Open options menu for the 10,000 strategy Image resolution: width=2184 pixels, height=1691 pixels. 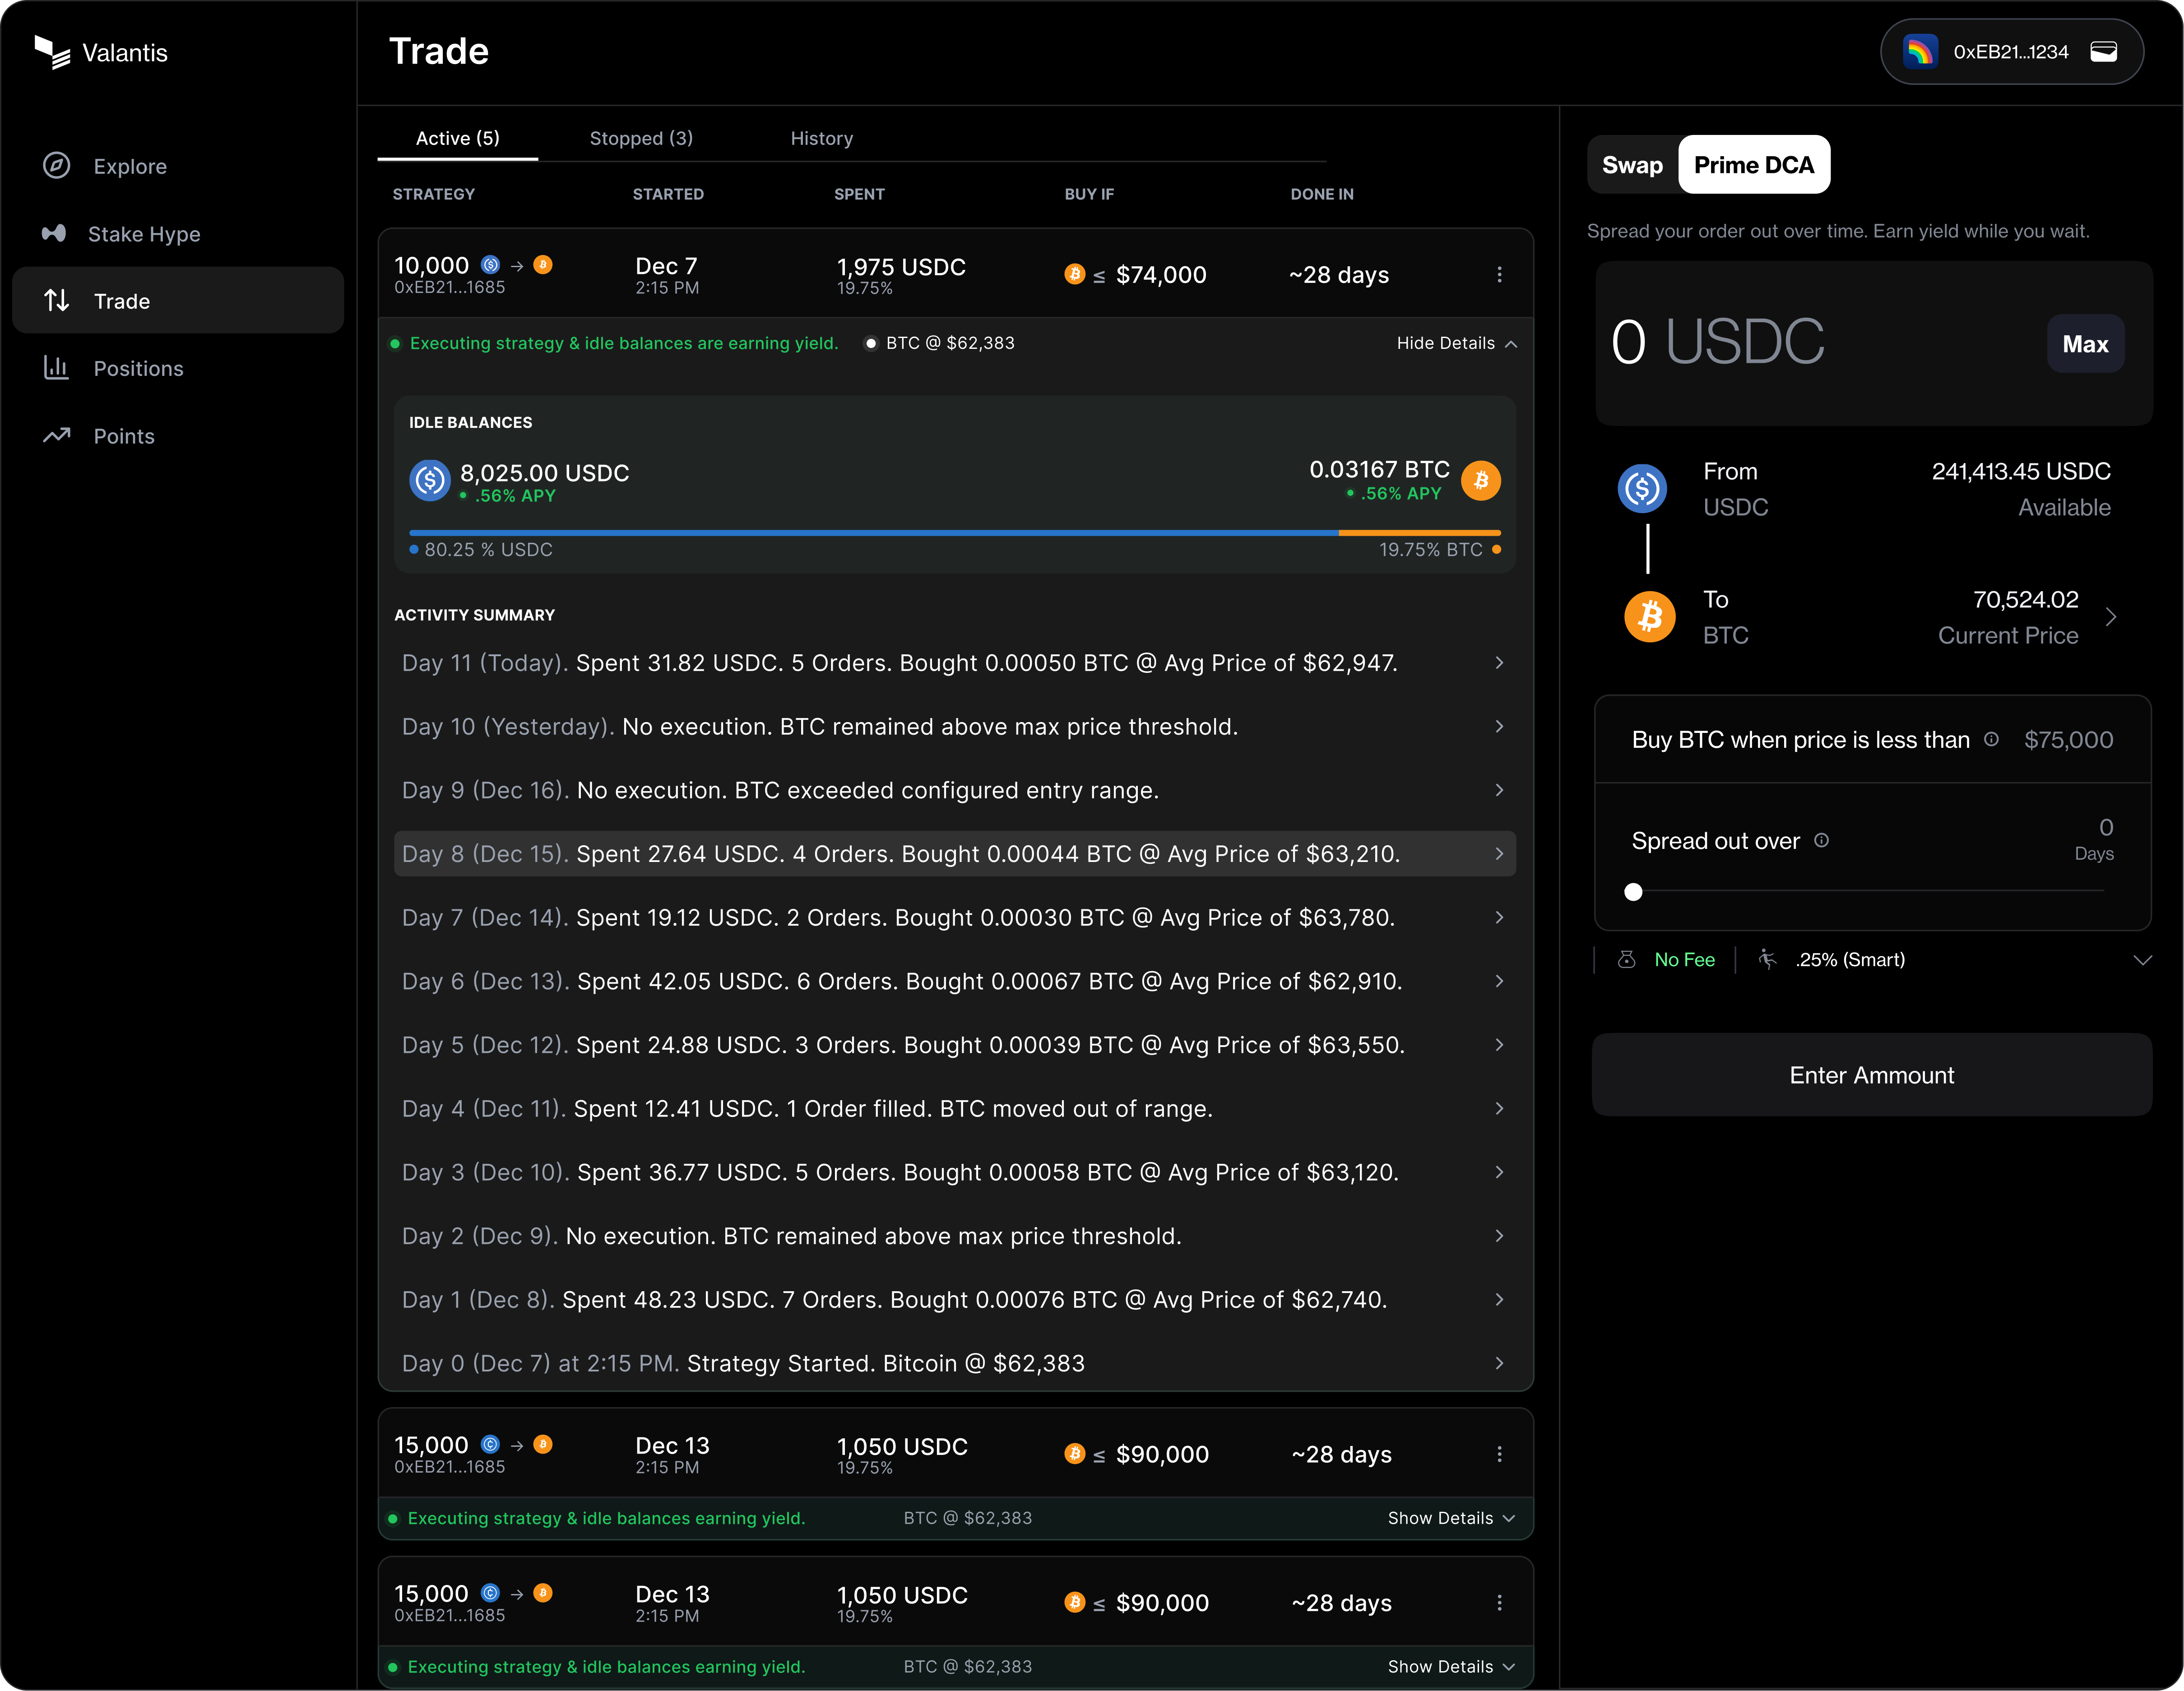(1499, 274)
